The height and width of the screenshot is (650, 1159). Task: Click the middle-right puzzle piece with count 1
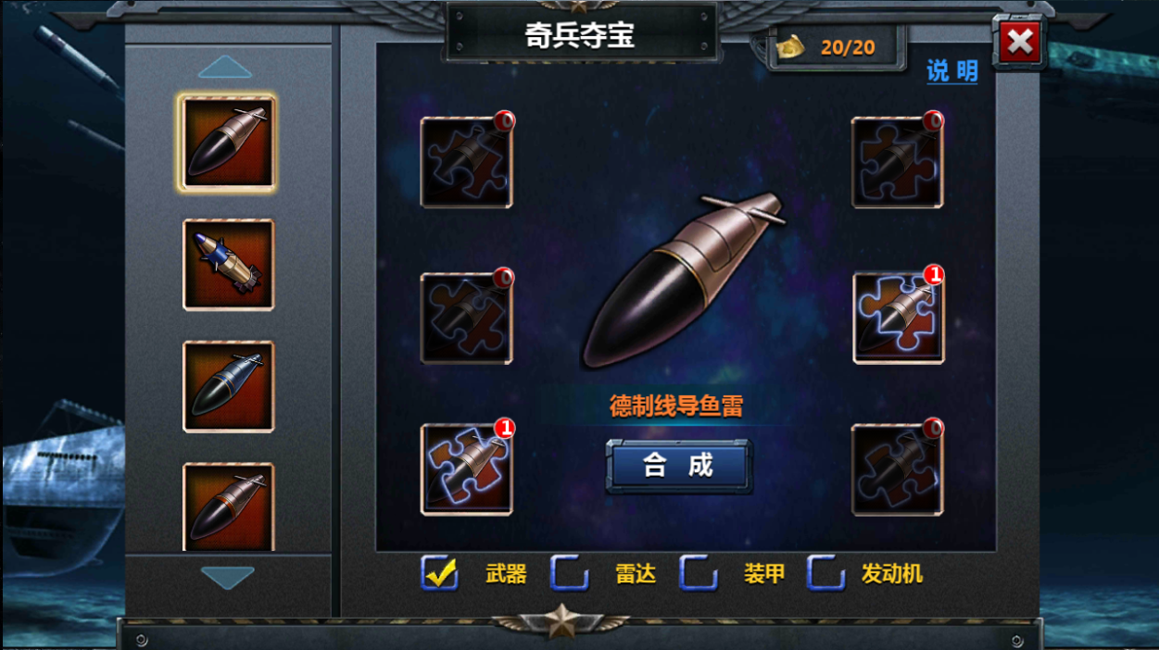pyautogui.click(x=899, y=318)
